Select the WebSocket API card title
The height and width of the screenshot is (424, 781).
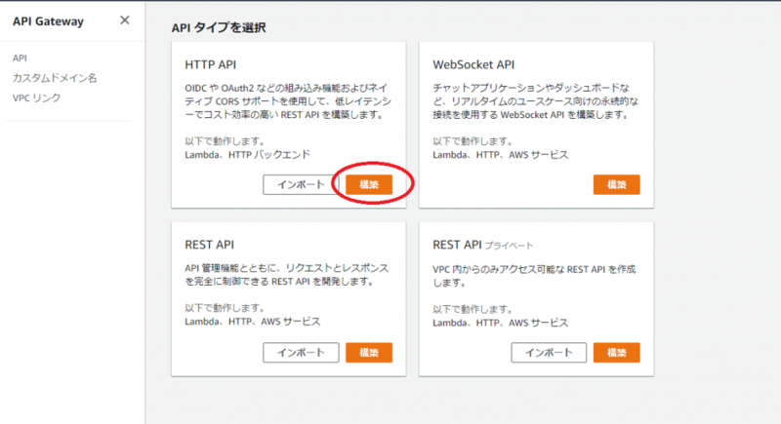coord(473,64)
